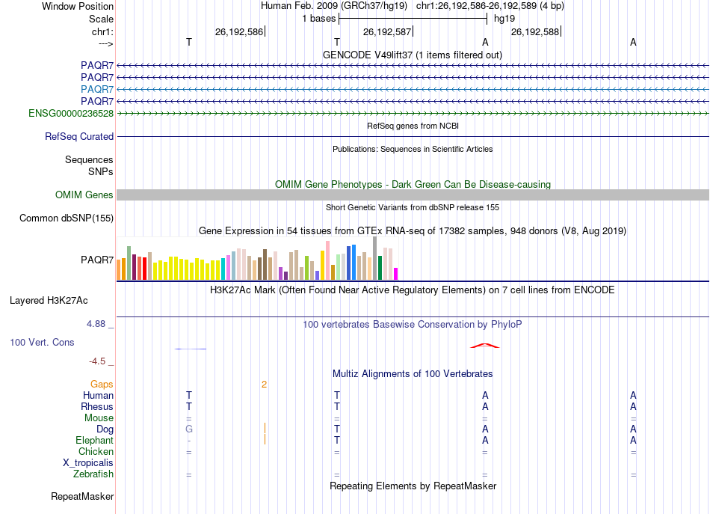The height and width of the screenshot is (514, 710).
Task: Click the red PhyloP conservation peak
Action: pyautogui.click(x=485, y=346)
